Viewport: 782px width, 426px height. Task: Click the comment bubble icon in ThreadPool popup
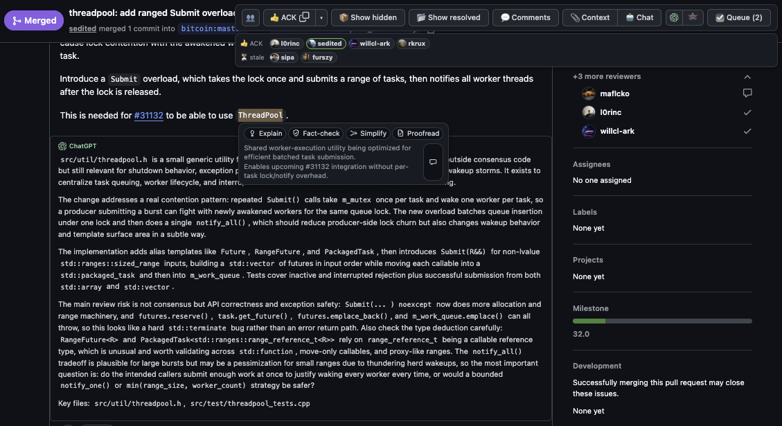pyautogui.click(x=433, y=162)
